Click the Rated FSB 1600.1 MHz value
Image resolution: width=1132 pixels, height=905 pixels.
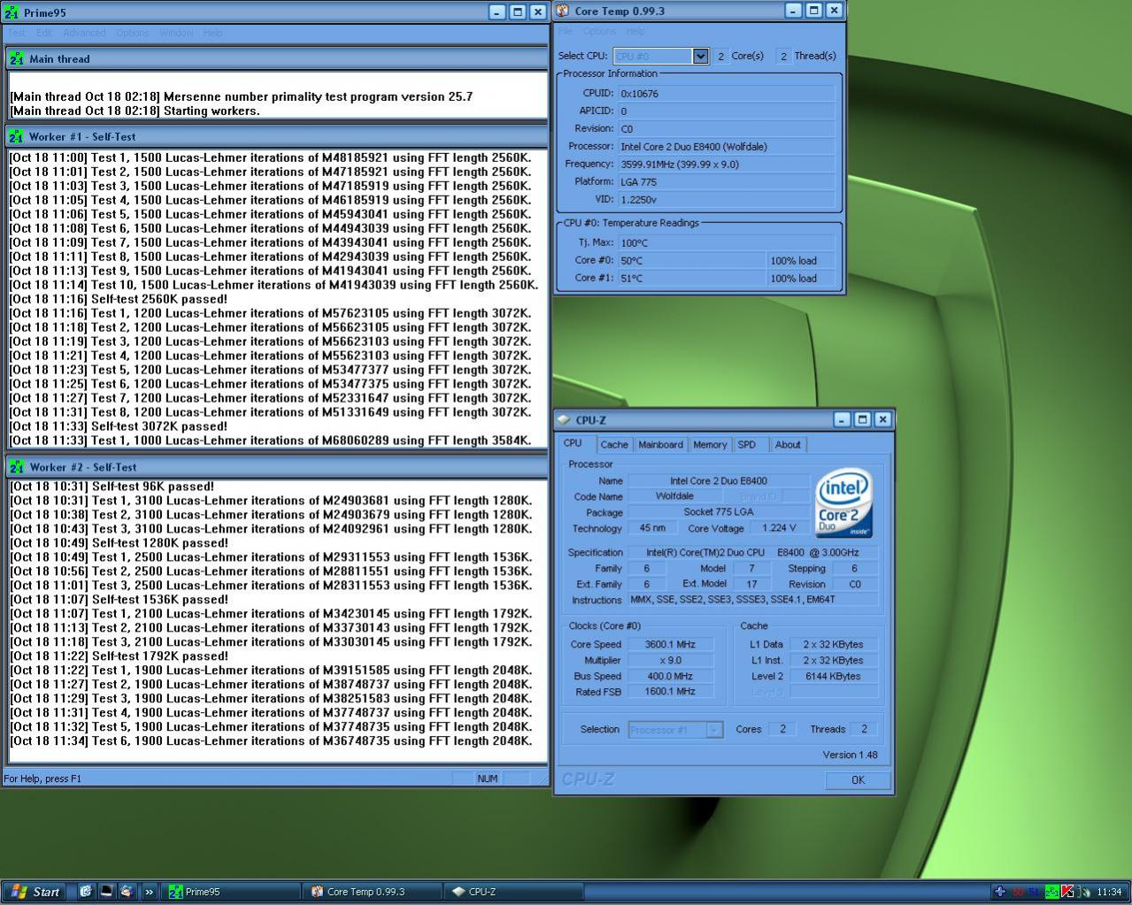[670, 693]
